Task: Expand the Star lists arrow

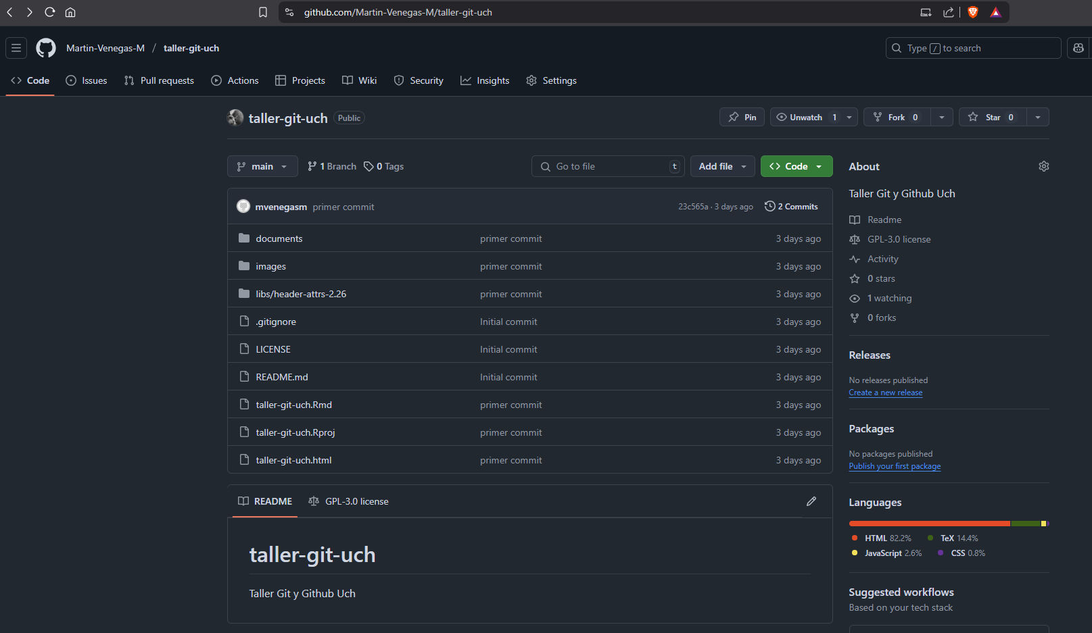Action: [x=1038, y=117]
